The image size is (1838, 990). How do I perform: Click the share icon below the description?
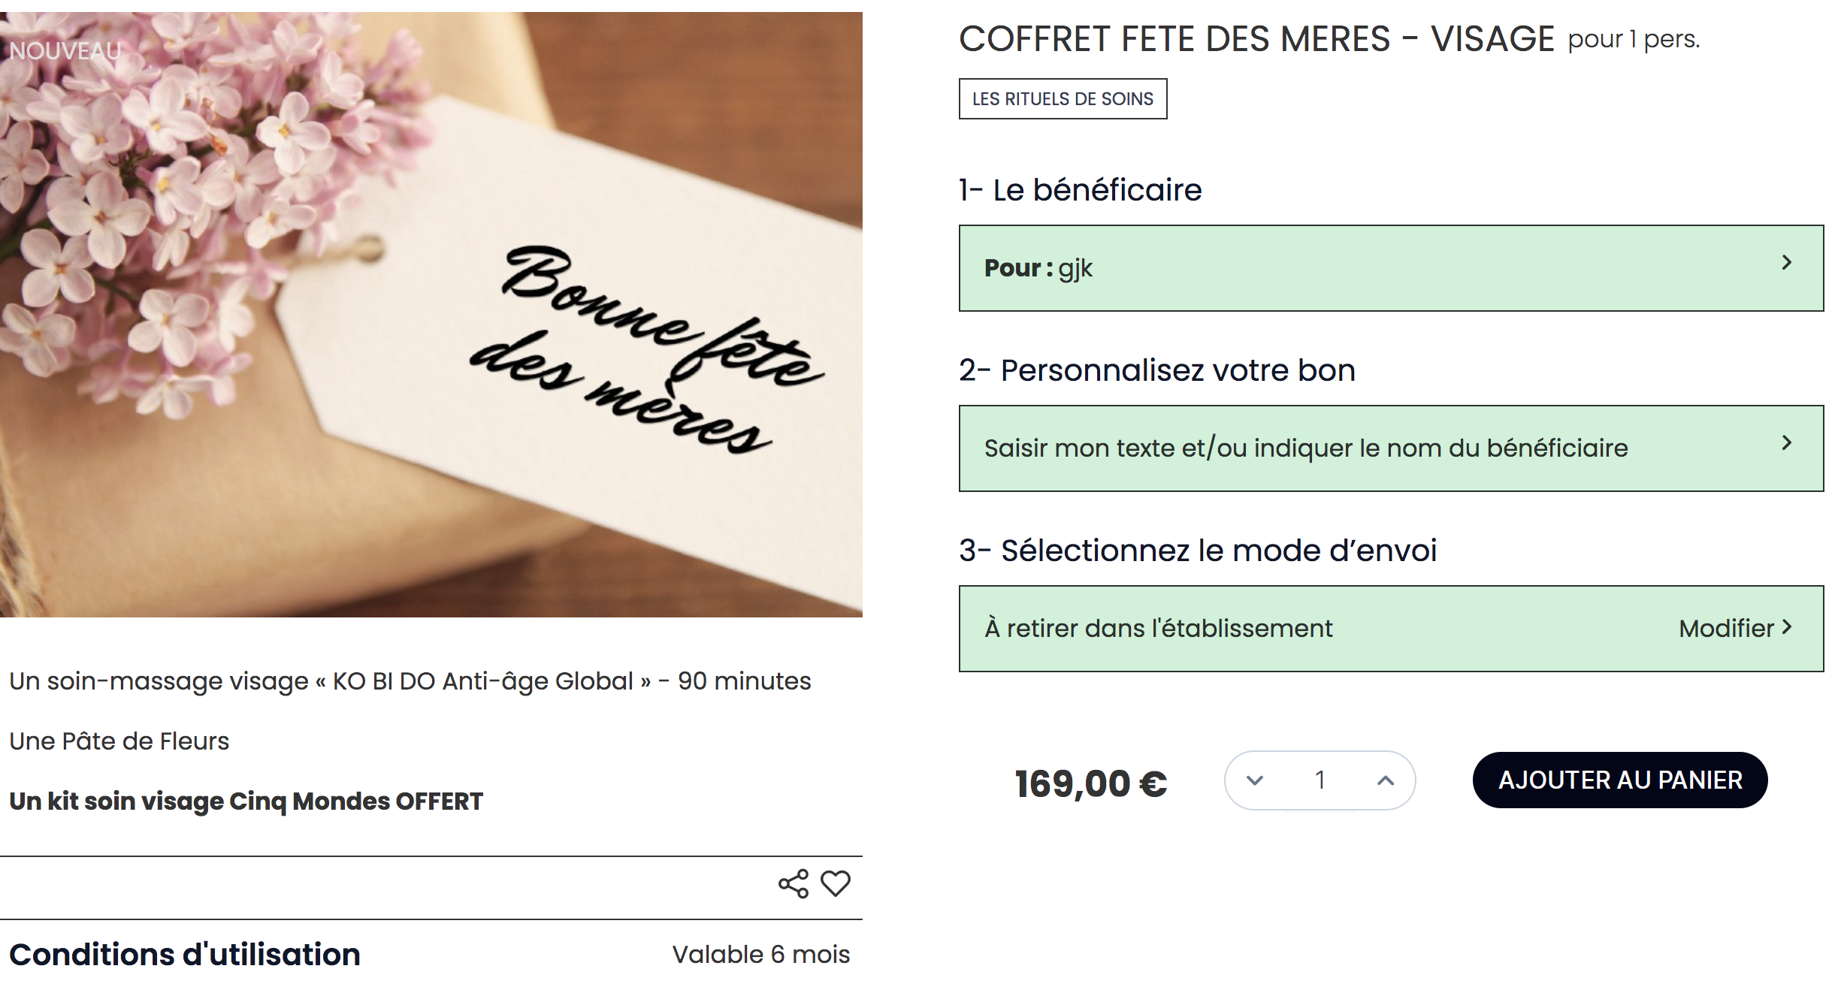coord(793,883)
